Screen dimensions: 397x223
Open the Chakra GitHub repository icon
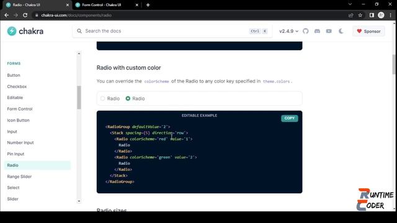[306, 31]
